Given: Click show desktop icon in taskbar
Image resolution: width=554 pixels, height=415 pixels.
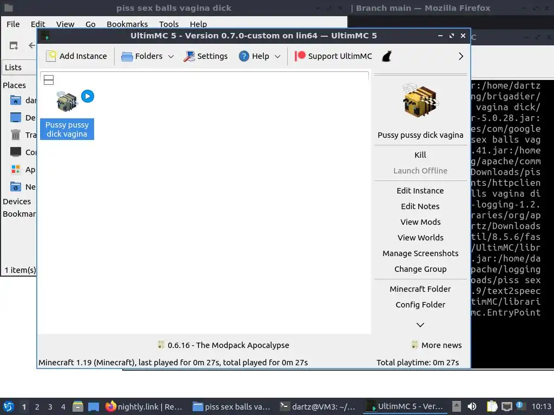Looking at the screenshot, I should pyautogui.click(x=94, y=406).
